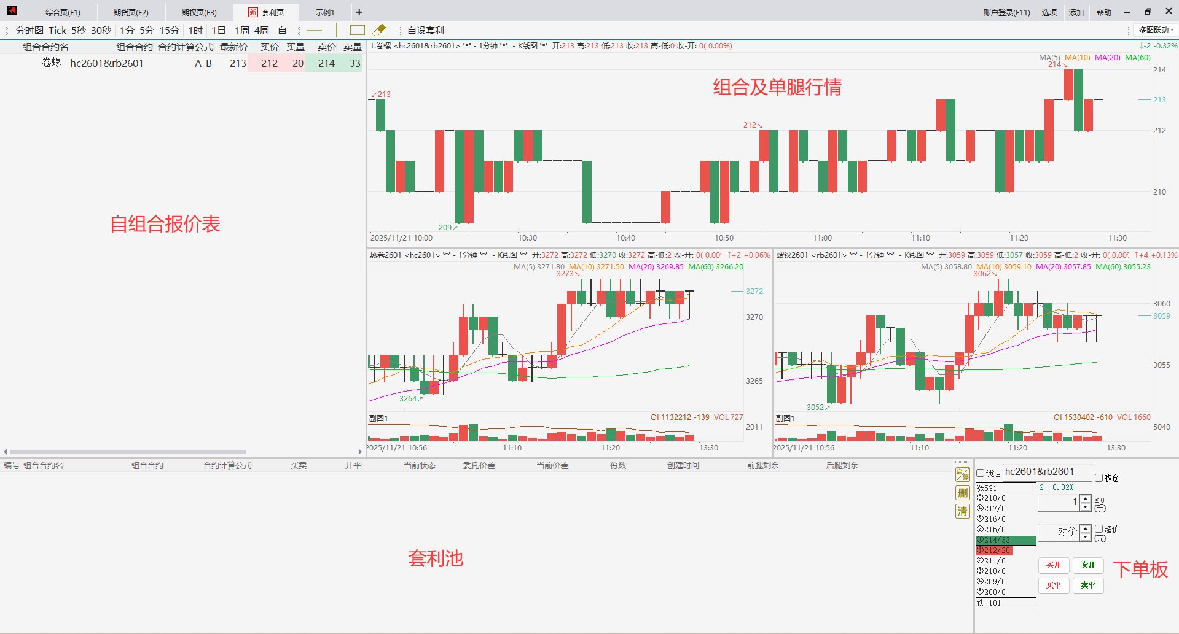Click the red app logo icon
Image resolution: width=1179 pixels, height=634 pixels.
[12, 11]
